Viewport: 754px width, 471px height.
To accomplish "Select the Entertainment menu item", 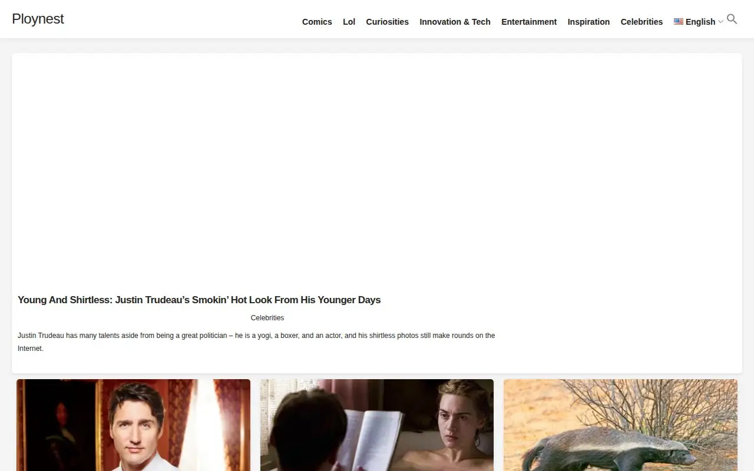I will click(x=529, y=22).
